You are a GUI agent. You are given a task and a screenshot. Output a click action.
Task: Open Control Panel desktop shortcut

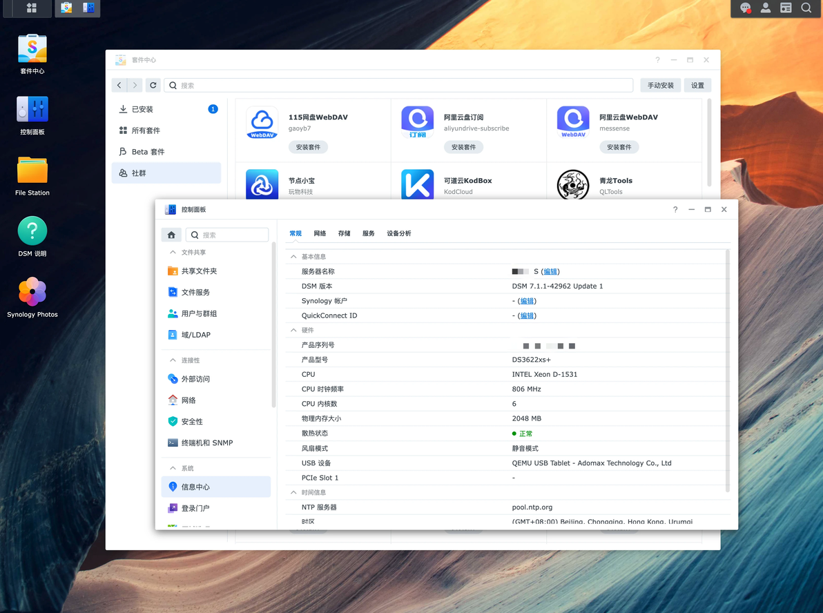[x=32, y=115]
